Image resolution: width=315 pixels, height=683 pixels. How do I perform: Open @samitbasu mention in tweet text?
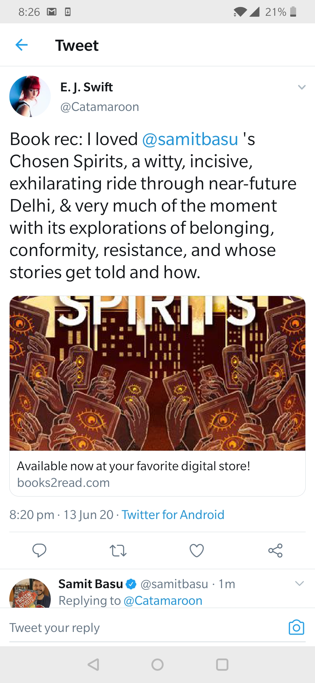click(190, 139)
